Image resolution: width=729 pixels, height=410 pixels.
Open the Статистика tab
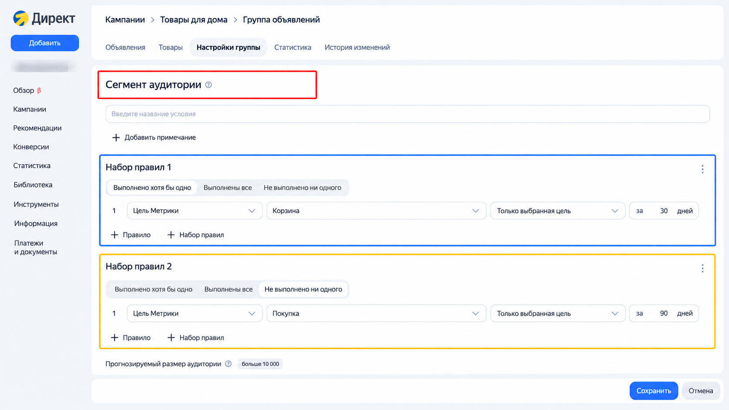coord(293,47)
